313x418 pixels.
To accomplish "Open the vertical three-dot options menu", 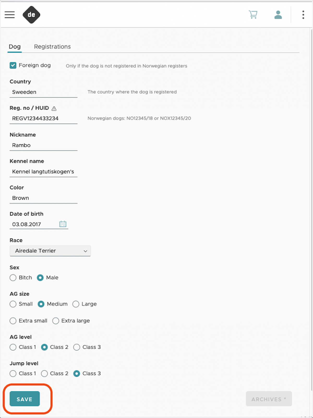I will tap(303, 15).
